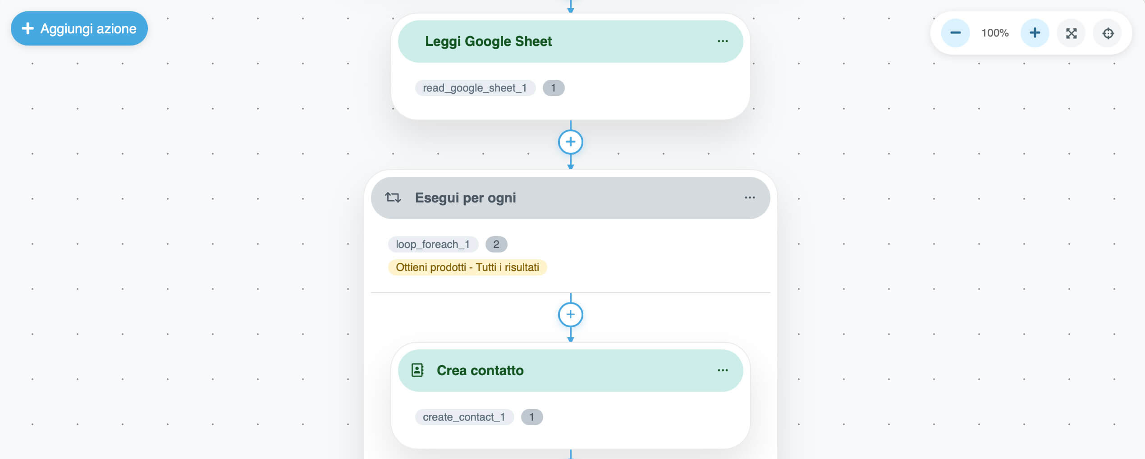Select the Crea contatto node title
The image size is (1145, 459).
pos(480,371)
